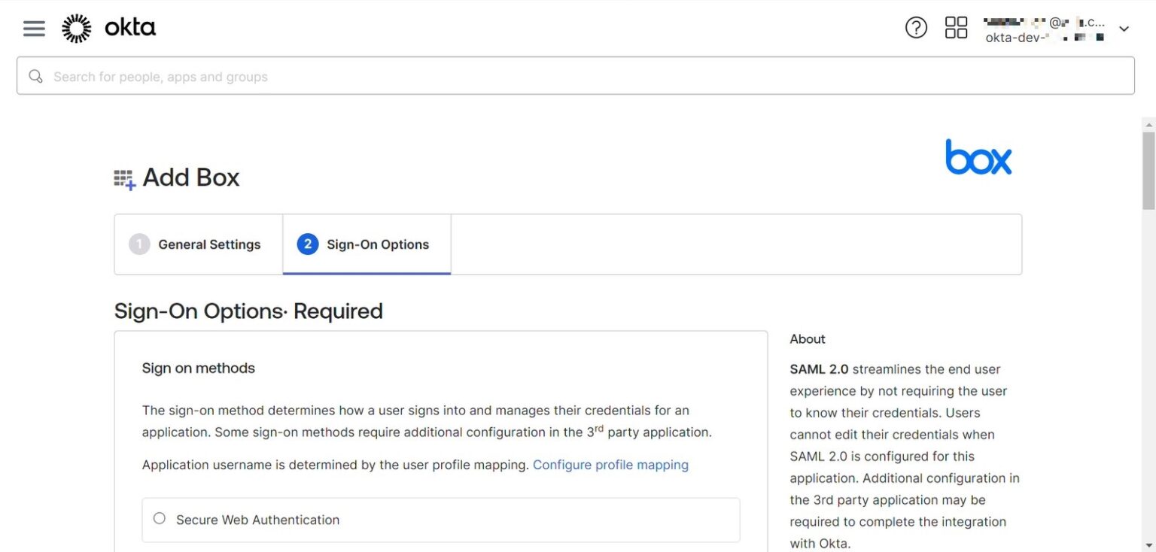Screen dimensions: 1156x552
Task: Click the scrollbar up arrow
Action: click(1148, 124)
